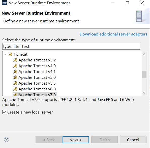Click the Tomcat folder cat icon
The width and height of the screenshot is (150, 148).
point(10,54)
